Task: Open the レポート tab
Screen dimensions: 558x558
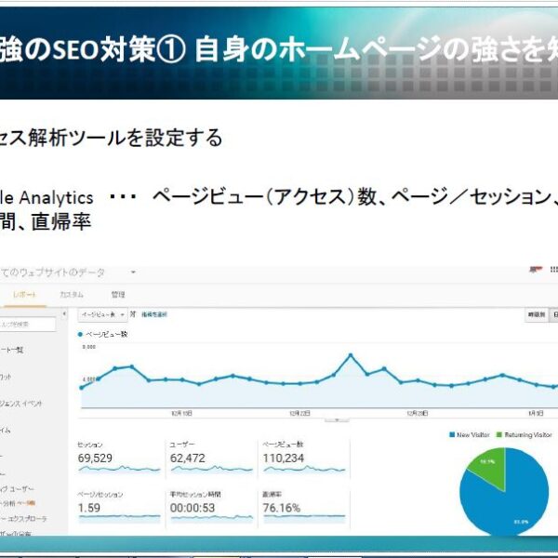Action: 26,294
